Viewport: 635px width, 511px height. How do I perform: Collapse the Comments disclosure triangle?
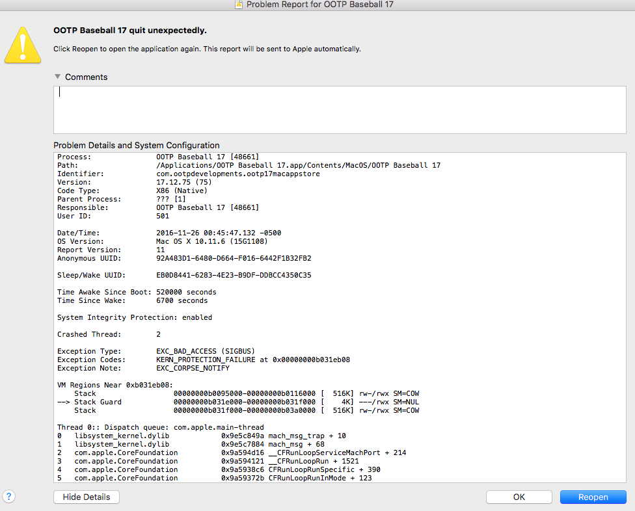pos(58,77)
